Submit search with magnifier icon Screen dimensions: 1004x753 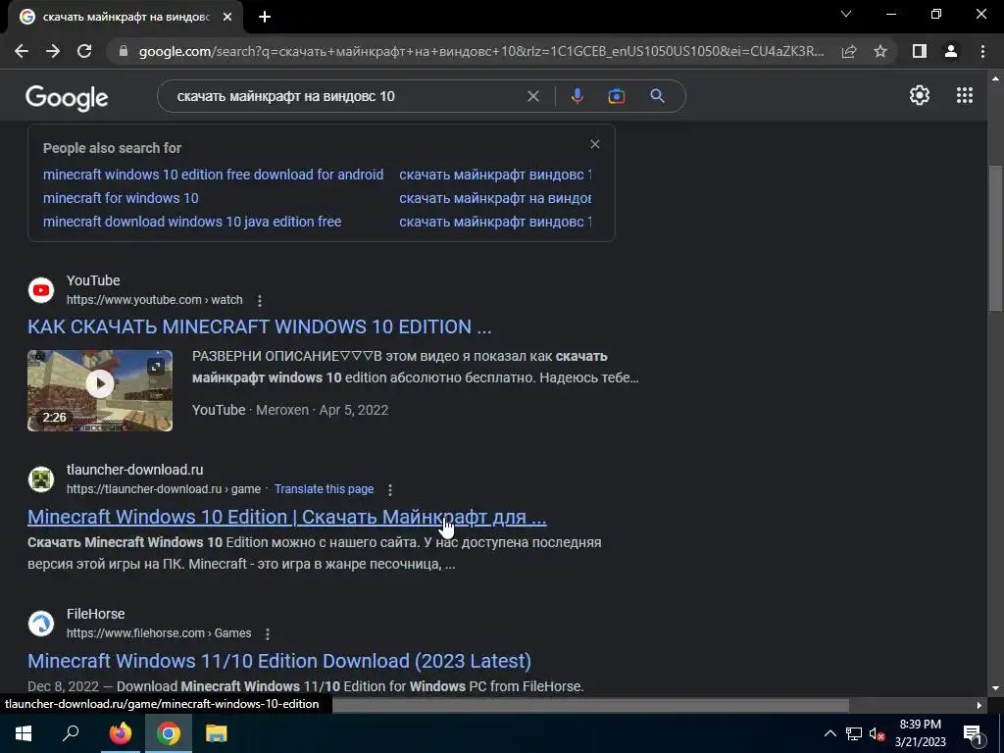click(657, 96)
